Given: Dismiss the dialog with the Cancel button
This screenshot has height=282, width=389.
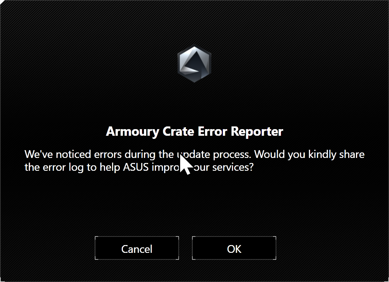Looking at the screenshot, I should coord(137,248).
